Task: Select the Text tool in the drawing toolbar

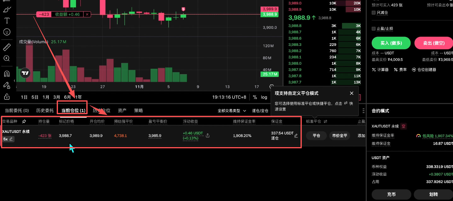Action: coord(7,21)
